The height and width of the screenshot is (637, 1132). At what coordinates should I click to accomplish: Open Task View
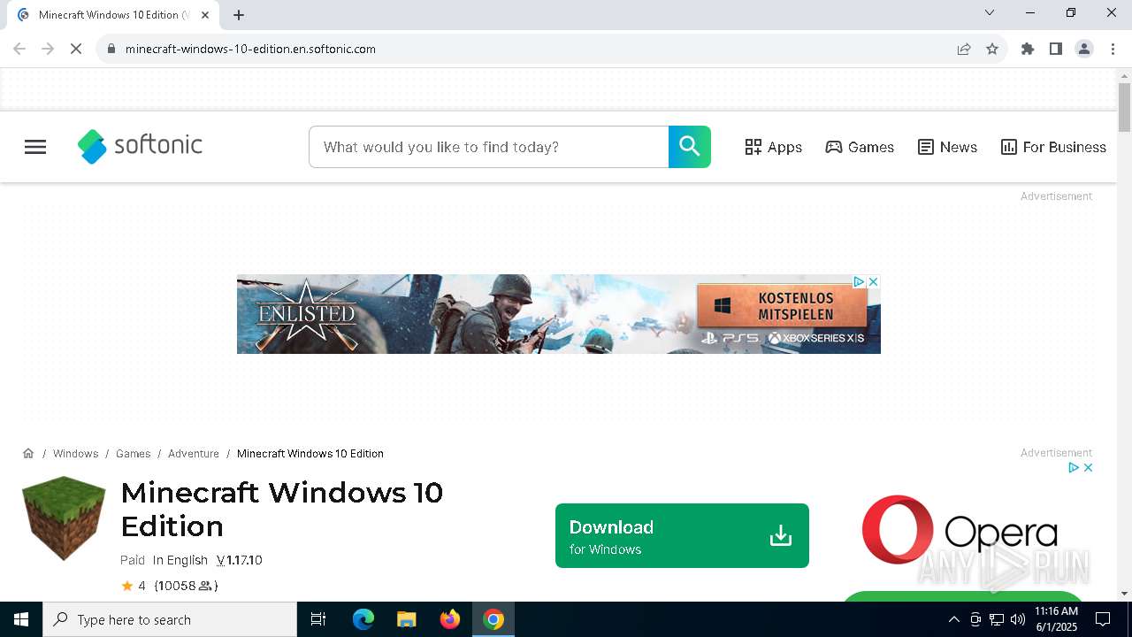pyautogui.click(x=318, y=619)
